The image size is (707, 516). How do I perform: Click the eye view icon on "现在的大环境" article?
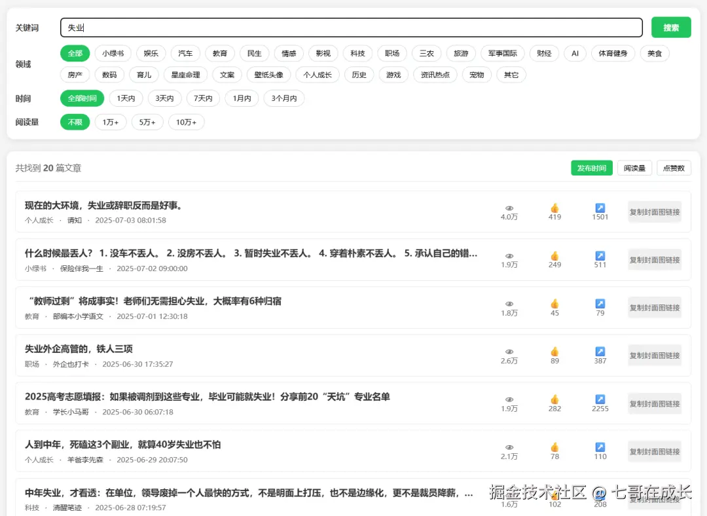coord(509,208)
